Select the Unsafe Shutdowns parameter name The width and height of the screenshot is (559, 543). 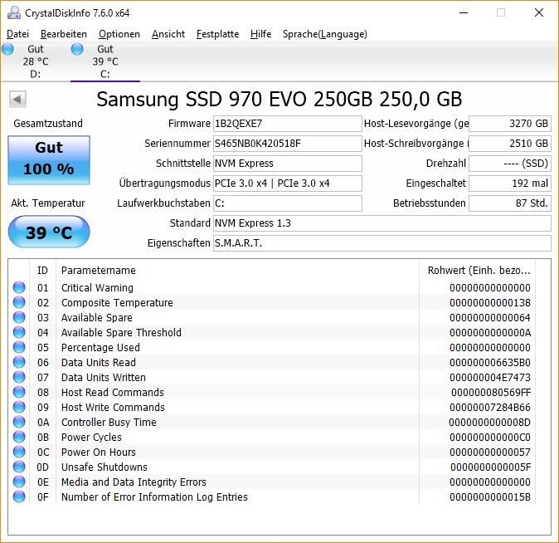(105, 467)
